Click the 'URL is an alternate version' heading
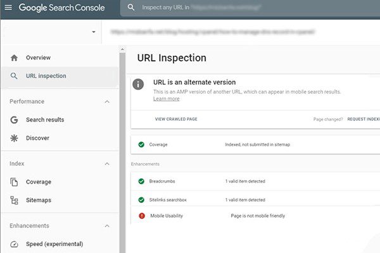 194,82
